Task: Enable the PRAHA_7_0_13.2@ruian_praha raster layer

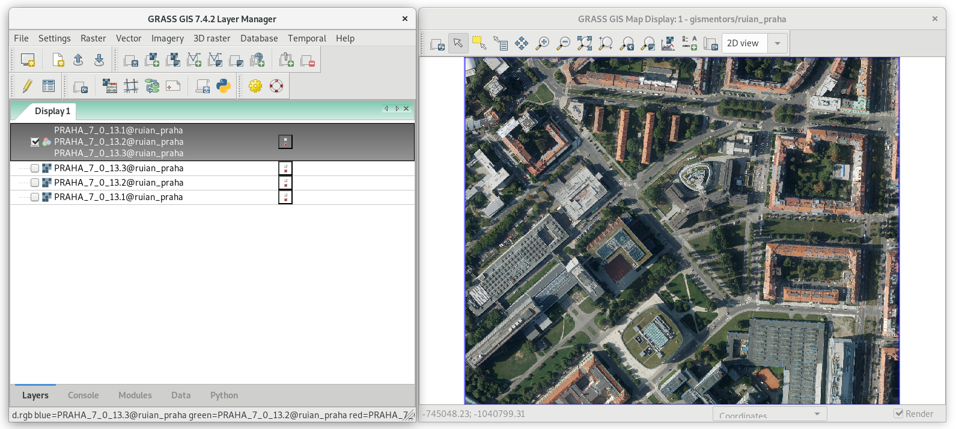Action: (x=35, y=183)
